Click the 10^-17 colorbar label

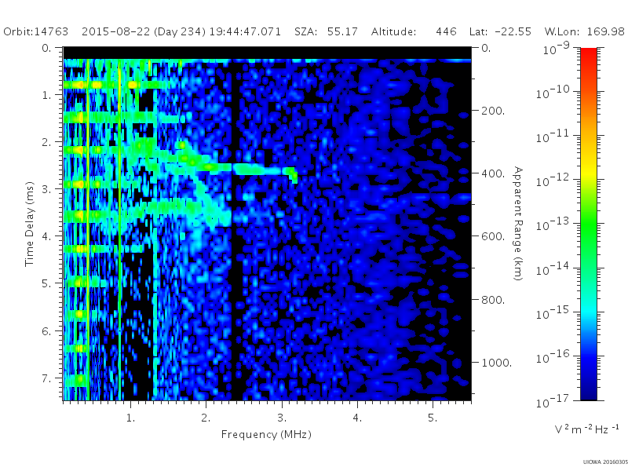point(553,400)
